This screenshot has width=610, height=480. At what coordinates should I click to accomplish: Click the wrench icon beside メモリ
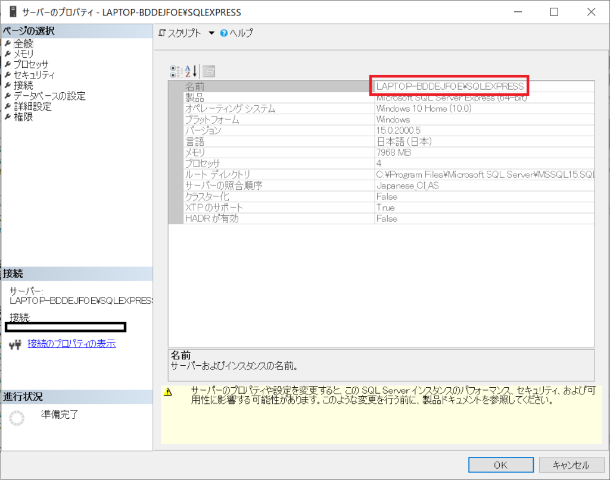8,53
